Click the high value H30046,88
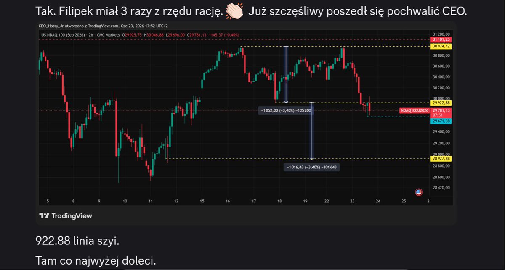The image size is (505, 270). [x=154, y=35]
